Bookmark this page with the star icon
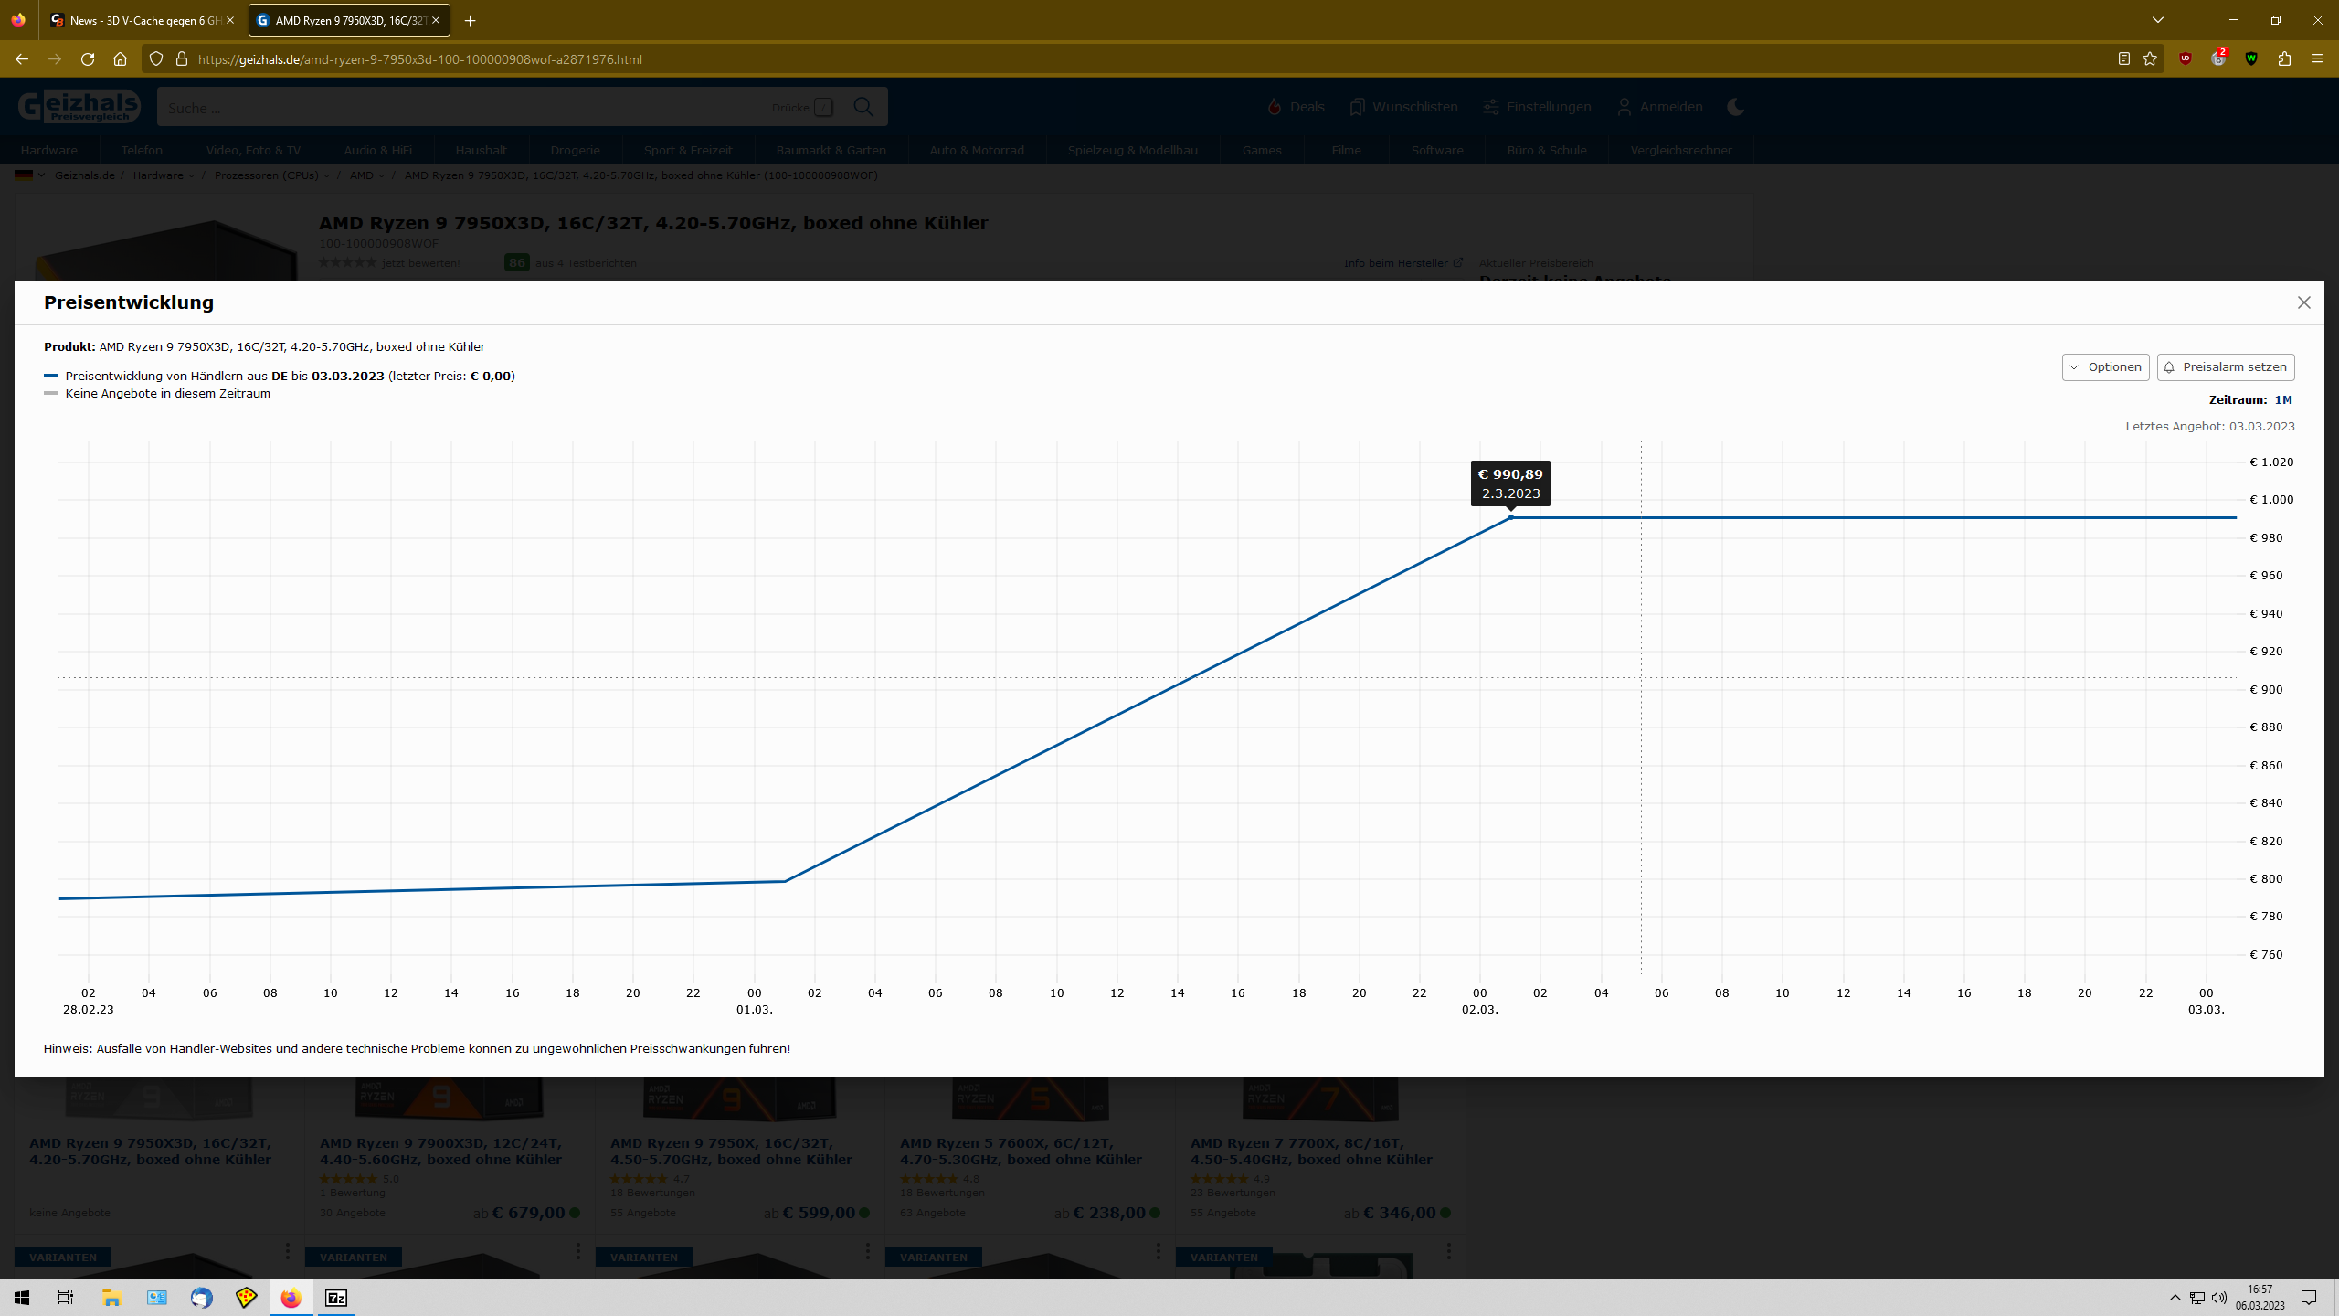The width and height of the screenshot is (2339, 1316). tap(2150, 59)
